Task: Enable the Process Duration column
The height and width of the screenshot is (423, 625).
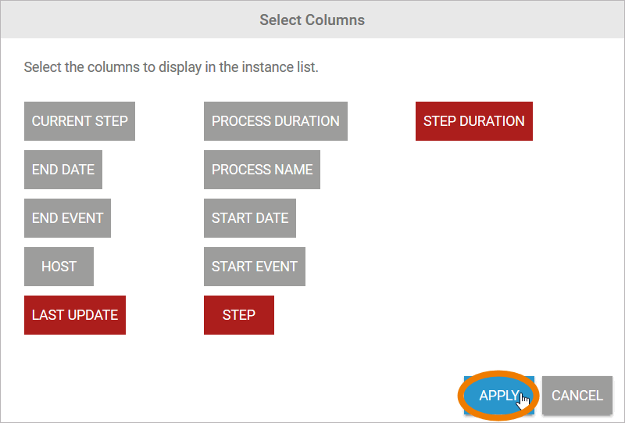Action: [276, 121]
